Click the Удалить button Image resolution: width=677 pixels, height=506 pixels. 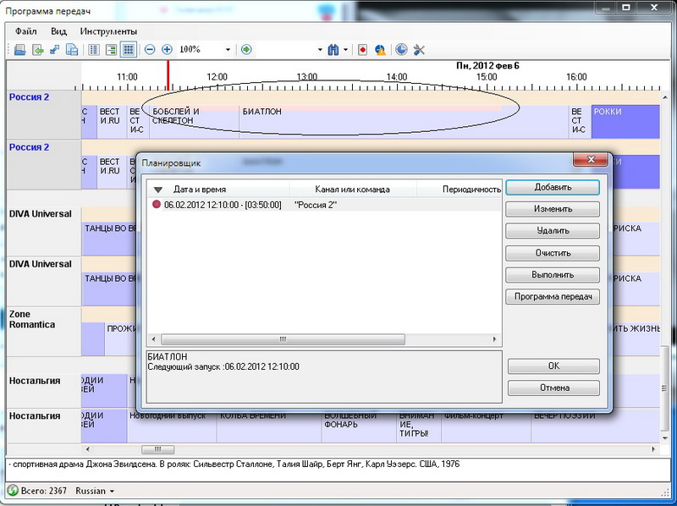[x=553, y=231]
